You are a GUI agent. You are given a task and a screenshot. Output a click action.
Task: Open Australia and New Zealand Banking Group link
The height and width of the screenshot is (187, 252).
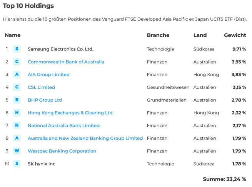pyautogui.click(x=85, y=138)
